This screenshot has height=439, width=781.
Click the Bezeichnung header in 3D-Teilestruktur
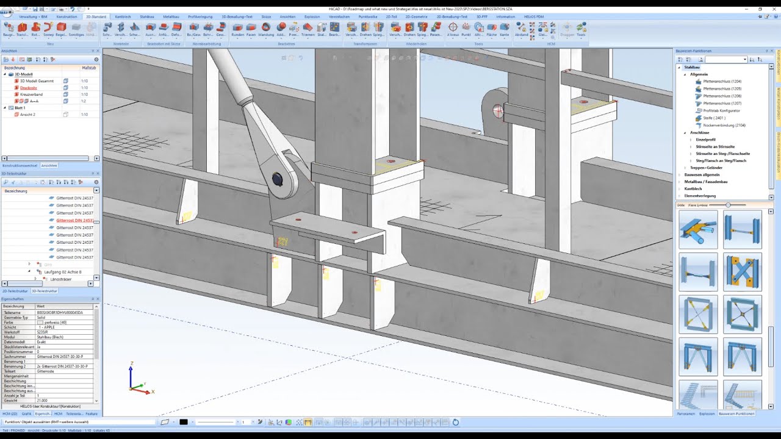tap(16, 191)
